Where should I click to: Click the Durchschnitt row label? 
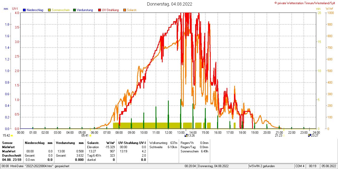pyautogui.click(x=12, y=155)
